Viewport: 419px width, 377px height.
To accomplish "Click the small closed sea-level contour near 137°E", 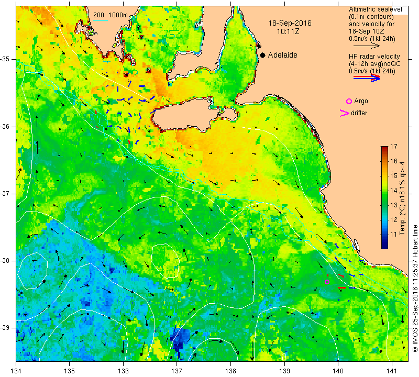I will click(x=165, y=261).
